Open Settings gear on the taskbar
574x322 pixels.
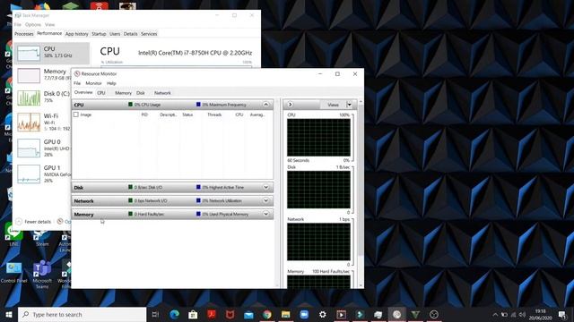coord(323,314)
